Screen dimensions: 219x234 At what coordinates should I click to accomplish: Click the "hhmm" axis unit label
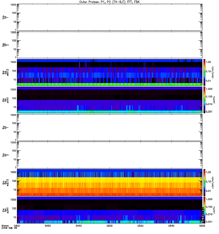click(5, 226)
